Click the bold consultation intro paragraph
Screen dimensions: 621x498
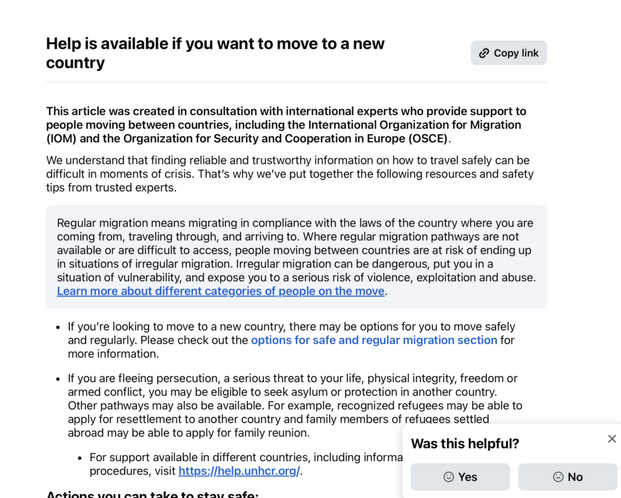click(x=286, y=124)
